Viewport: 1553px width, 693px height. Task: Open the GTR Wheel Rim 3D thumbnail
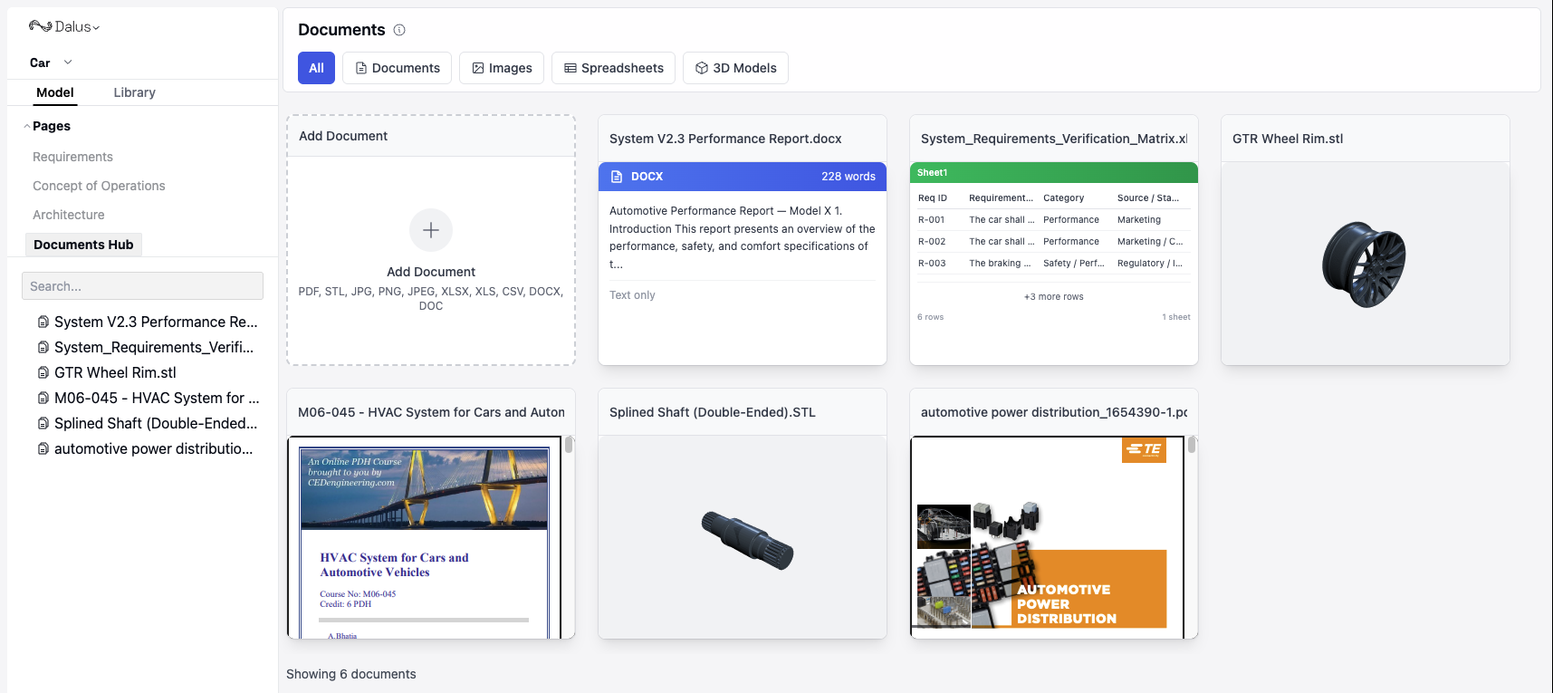coord(1364,264)
